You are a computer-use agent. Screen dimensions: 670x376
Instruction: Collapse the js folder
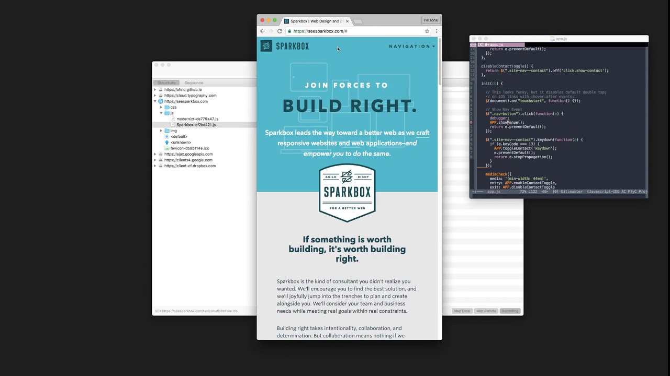[161, 113]
